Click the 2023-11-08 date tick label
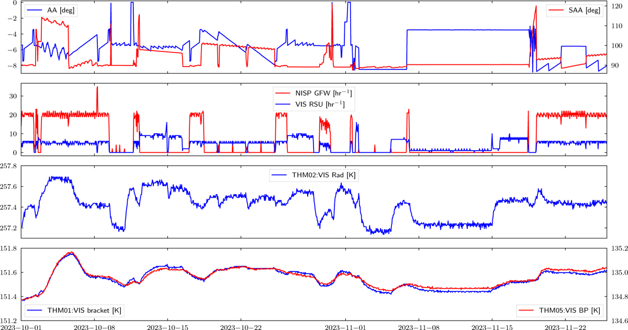Image resolution: width=628 pixels, height=330 pixels. (x=419, y=326)
